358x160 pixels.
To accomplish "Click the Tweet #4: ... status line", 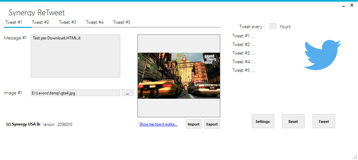I will click(244, 62).
